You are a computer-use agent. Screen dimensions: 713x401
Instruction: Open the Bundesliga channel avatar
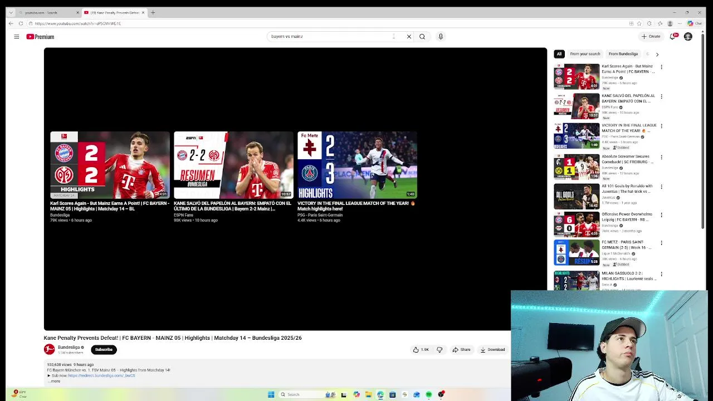50,349
